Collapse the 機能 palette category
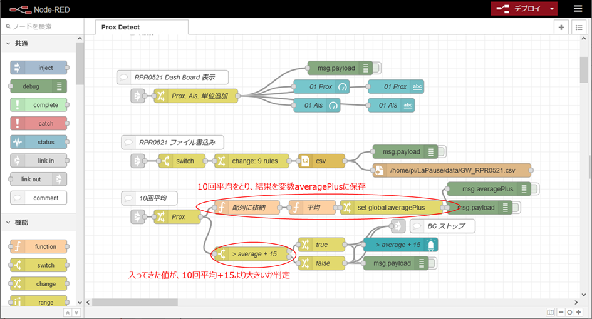 coord(9,222)
